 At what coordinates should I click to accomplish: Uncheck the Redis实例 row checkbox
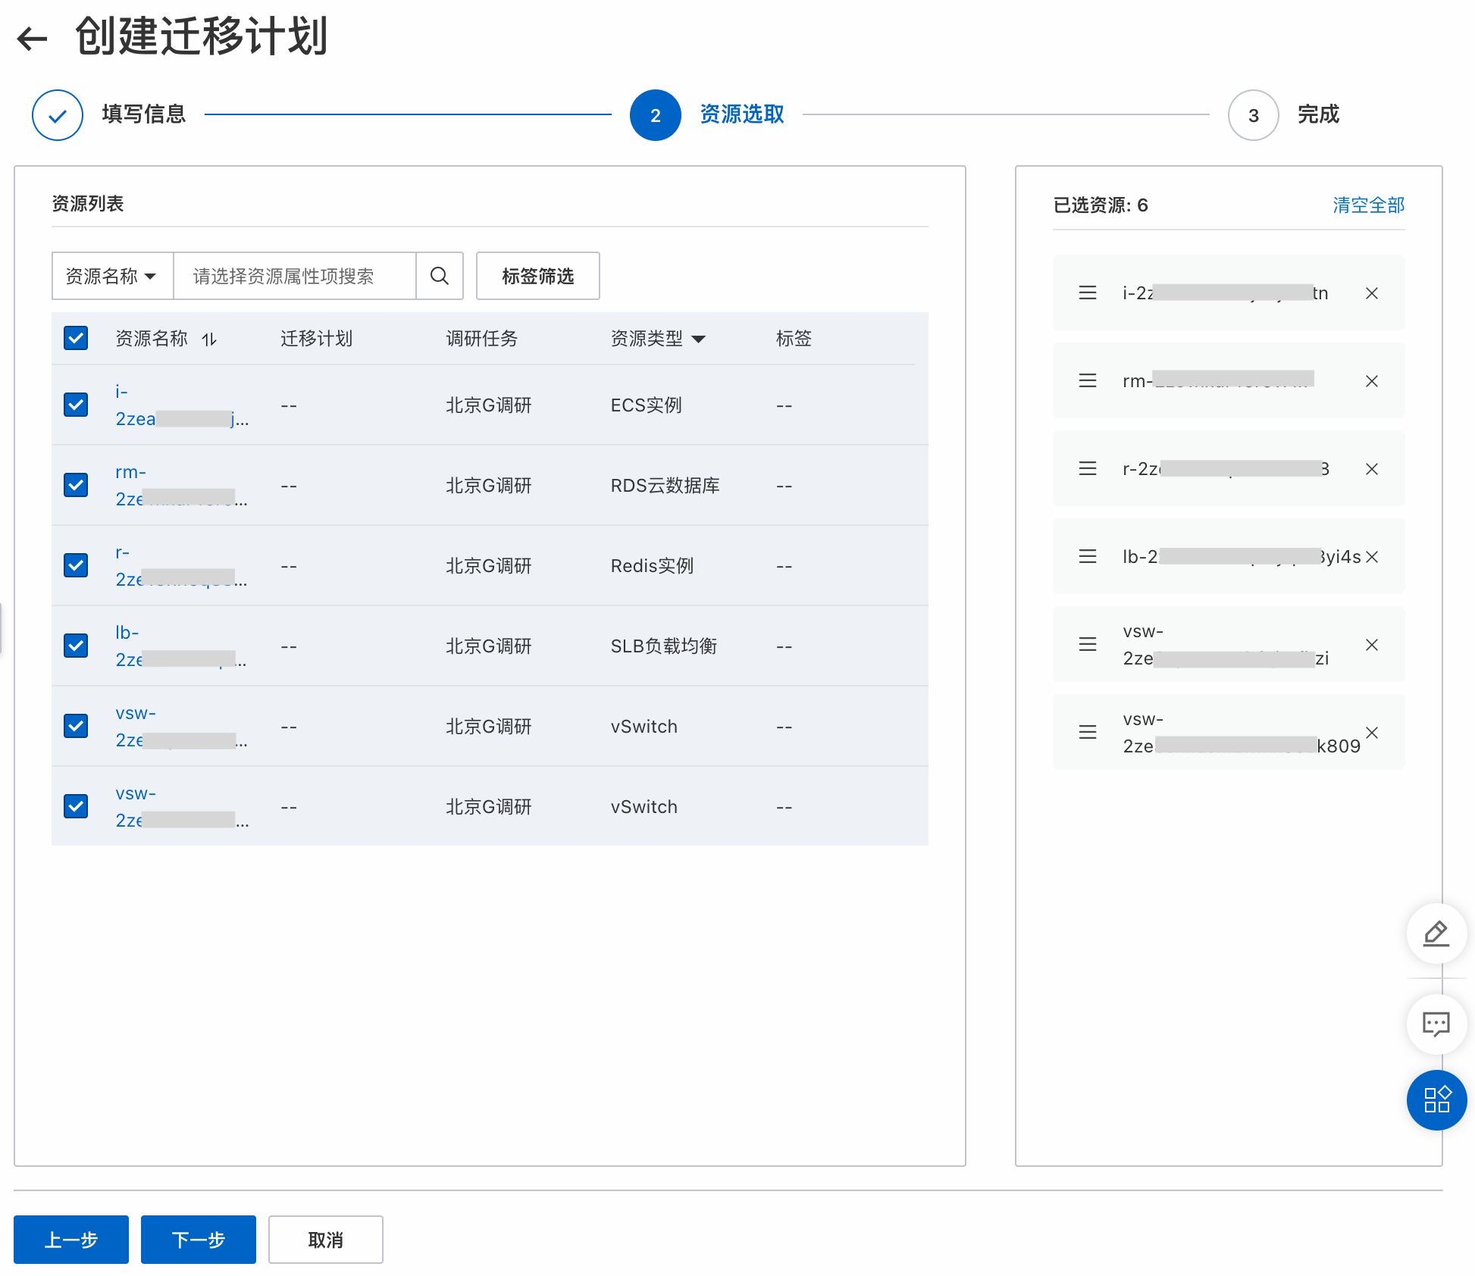tap(76, 565)
